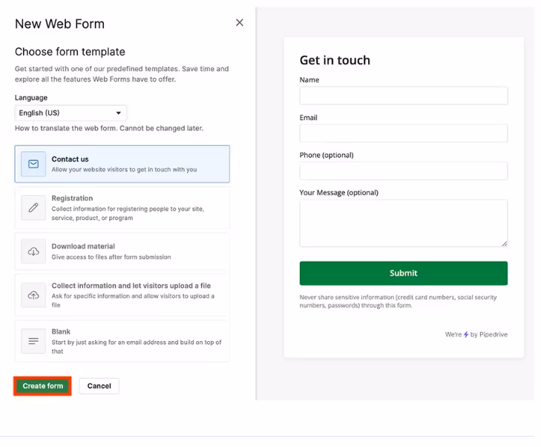The width and height of the screenshot is (541, 447).
Task: Click the lines icon for Blank template
Action: pos(33,341)
